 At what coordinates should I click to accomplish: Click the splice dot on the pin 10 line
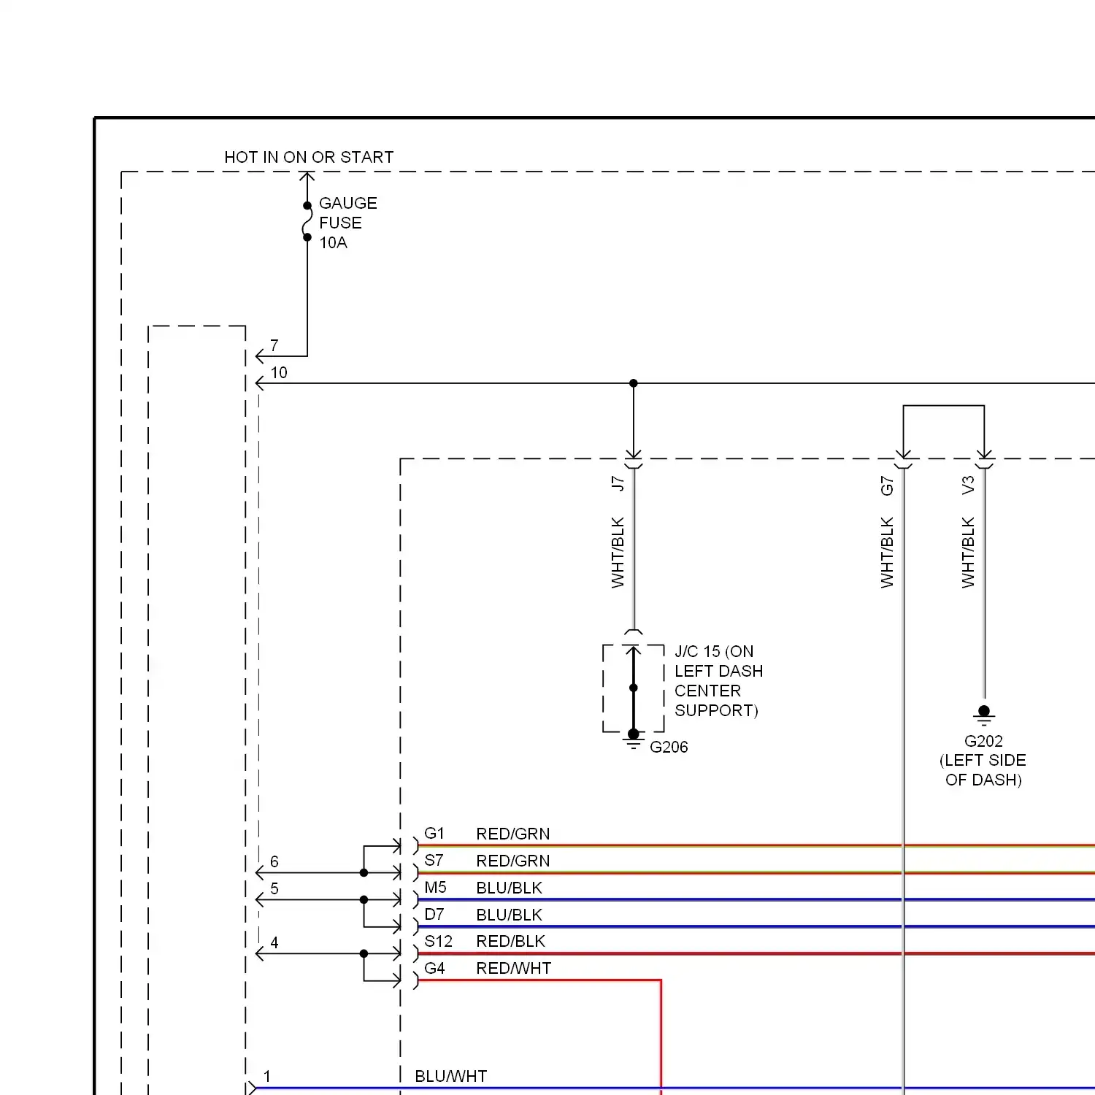click(634, 383)
